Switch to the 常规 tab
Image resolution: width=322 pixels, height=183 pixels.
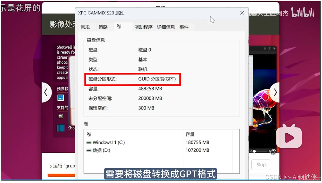[x=85, y=27]
